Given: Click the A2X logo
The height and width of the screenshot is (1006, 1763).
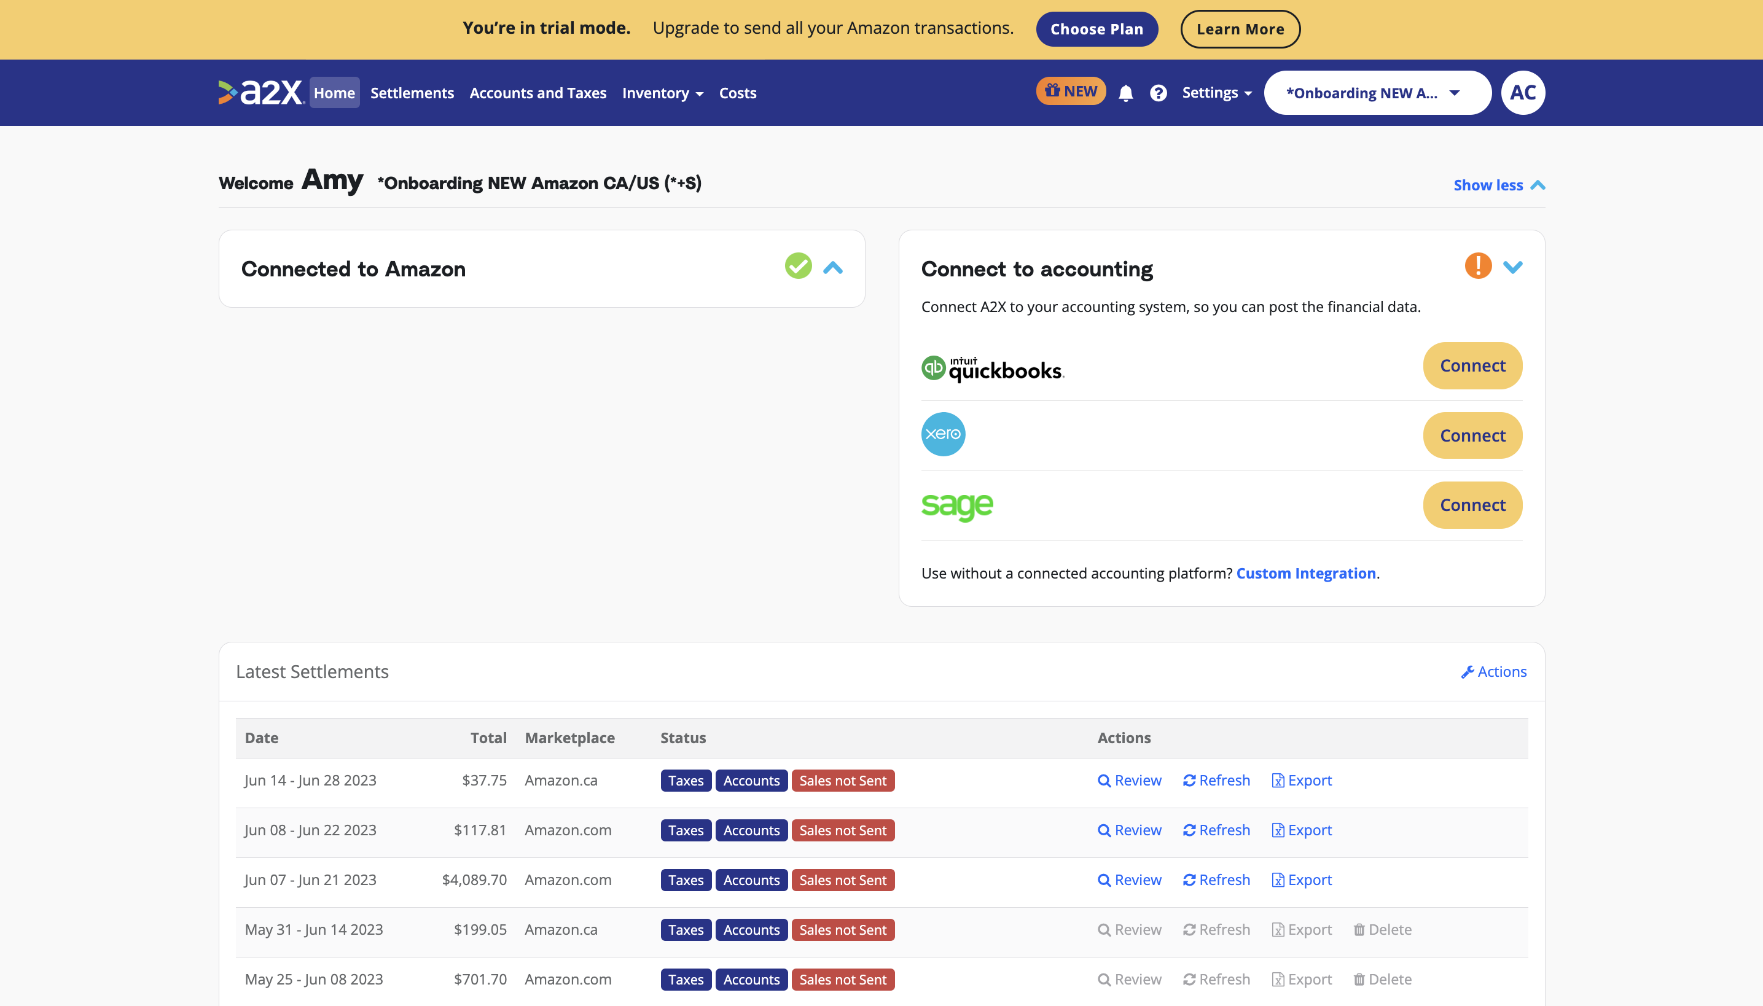Looking at the screenshot, I should tap(261, 93).
